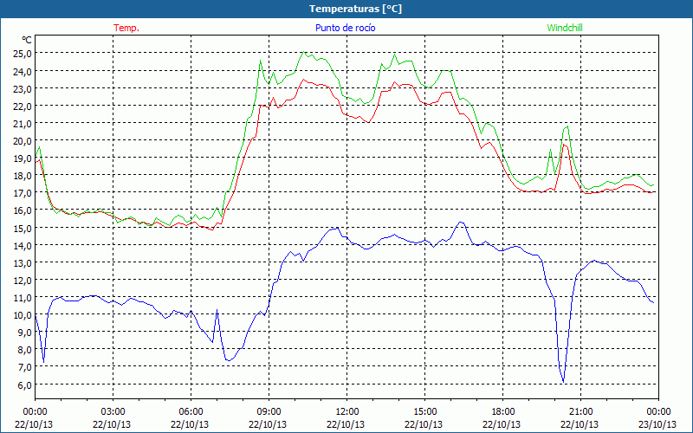The image size is (693, 433).
Task: Select the °C unit label on the axis
Action: click(x=27, y=40)
